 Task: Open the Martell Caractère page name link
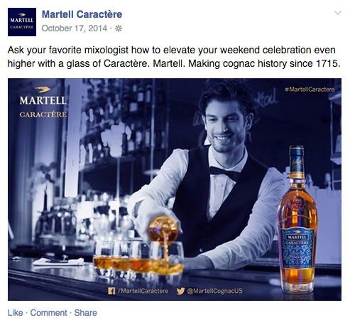tap(82, 14)
